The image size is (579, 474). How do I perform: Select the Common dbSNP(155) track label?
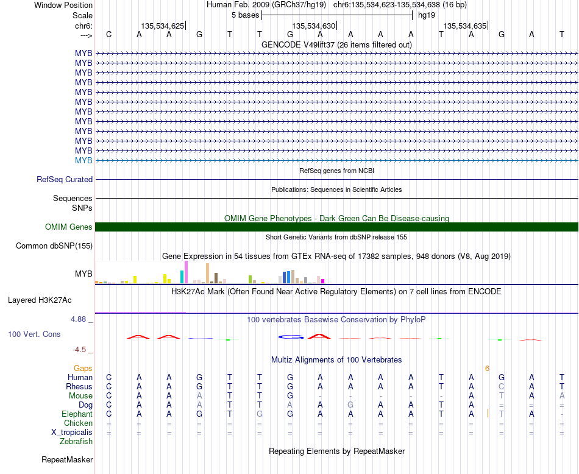[x=54, y=246]
